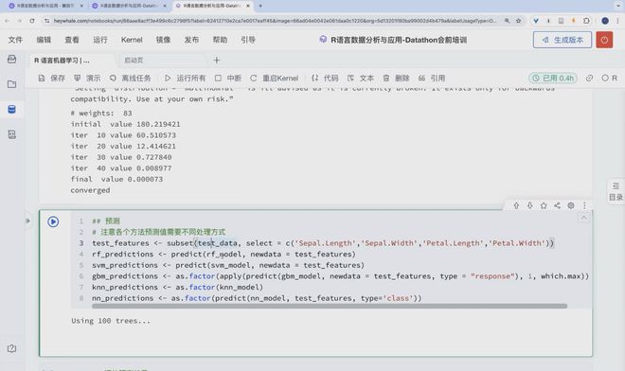Click 重启Kernel in the toolbar
The height and width of the screenshot is (371, 625).
(x=275, y=79)
